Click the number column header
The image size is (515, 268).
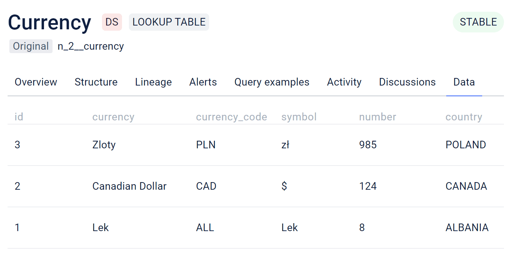(377, 117)
